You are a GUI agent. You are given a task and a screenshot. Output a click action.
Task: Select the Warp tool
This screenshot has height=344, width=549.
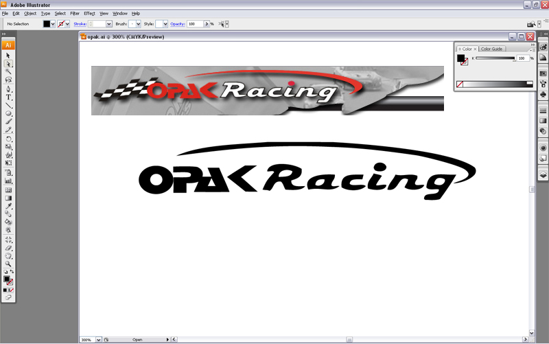click(8, 155)
